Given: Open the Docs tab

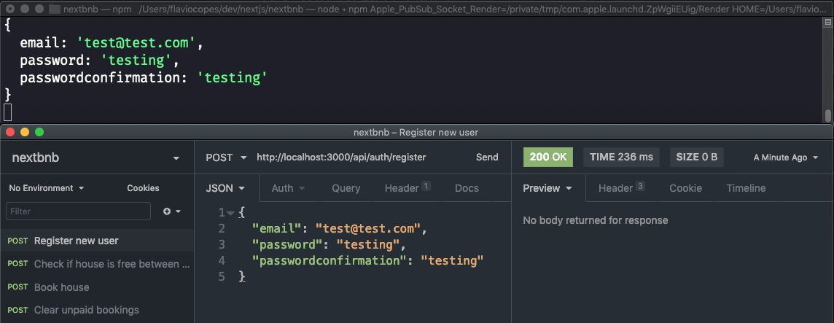Looking at the screenshot, I should coord(467,188).
